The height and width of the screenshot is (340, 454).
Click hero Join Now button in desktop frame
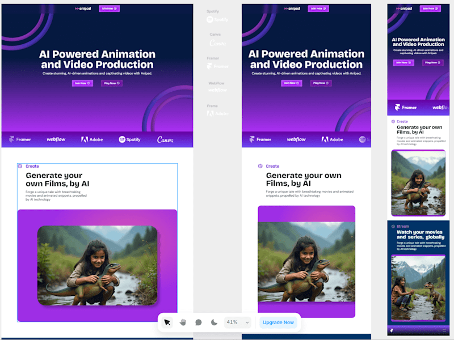[x=82, y=83]
